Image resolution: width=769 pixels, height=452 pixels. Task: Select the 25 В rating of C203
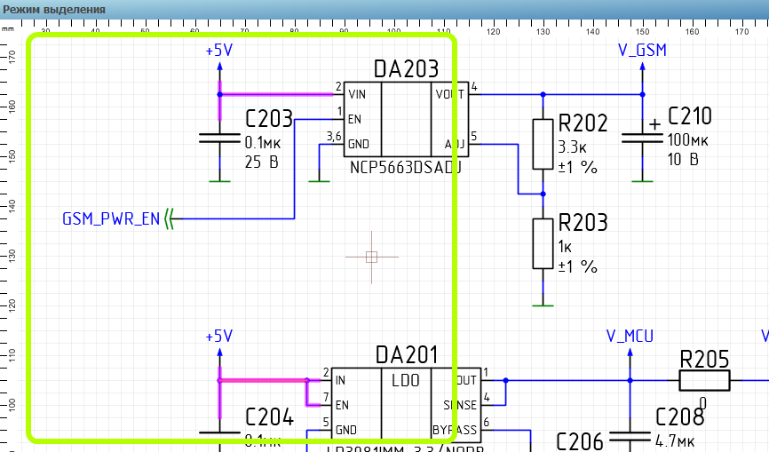pos(261,162)
